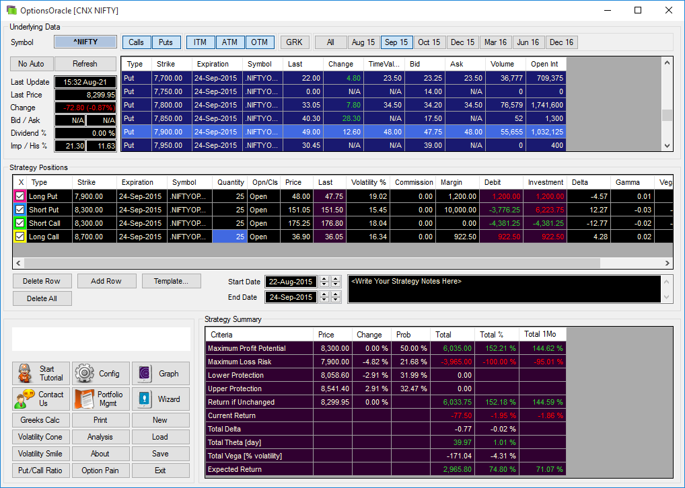Viewport: 685px width, 488px height.
Task: Uncheck the Long Put position checkbox
Action: point(20,196)
